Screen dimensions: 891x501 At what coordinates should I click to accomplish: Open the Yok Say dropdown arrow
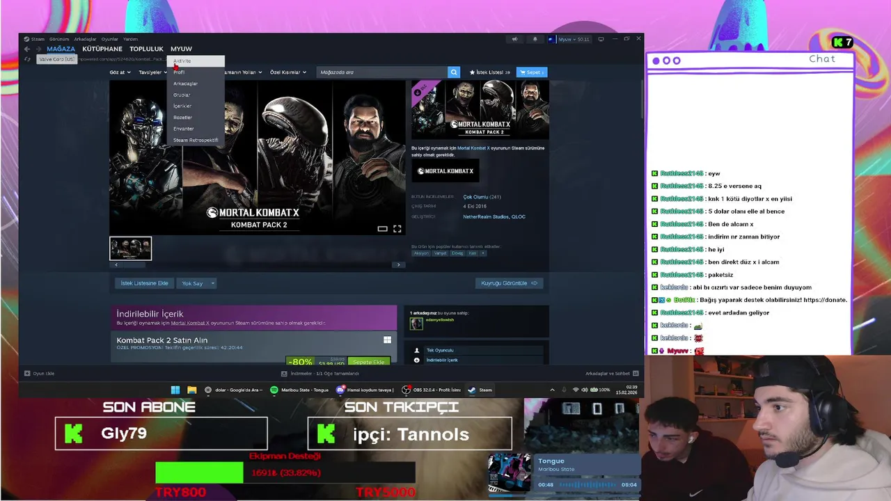click(212, 283)
